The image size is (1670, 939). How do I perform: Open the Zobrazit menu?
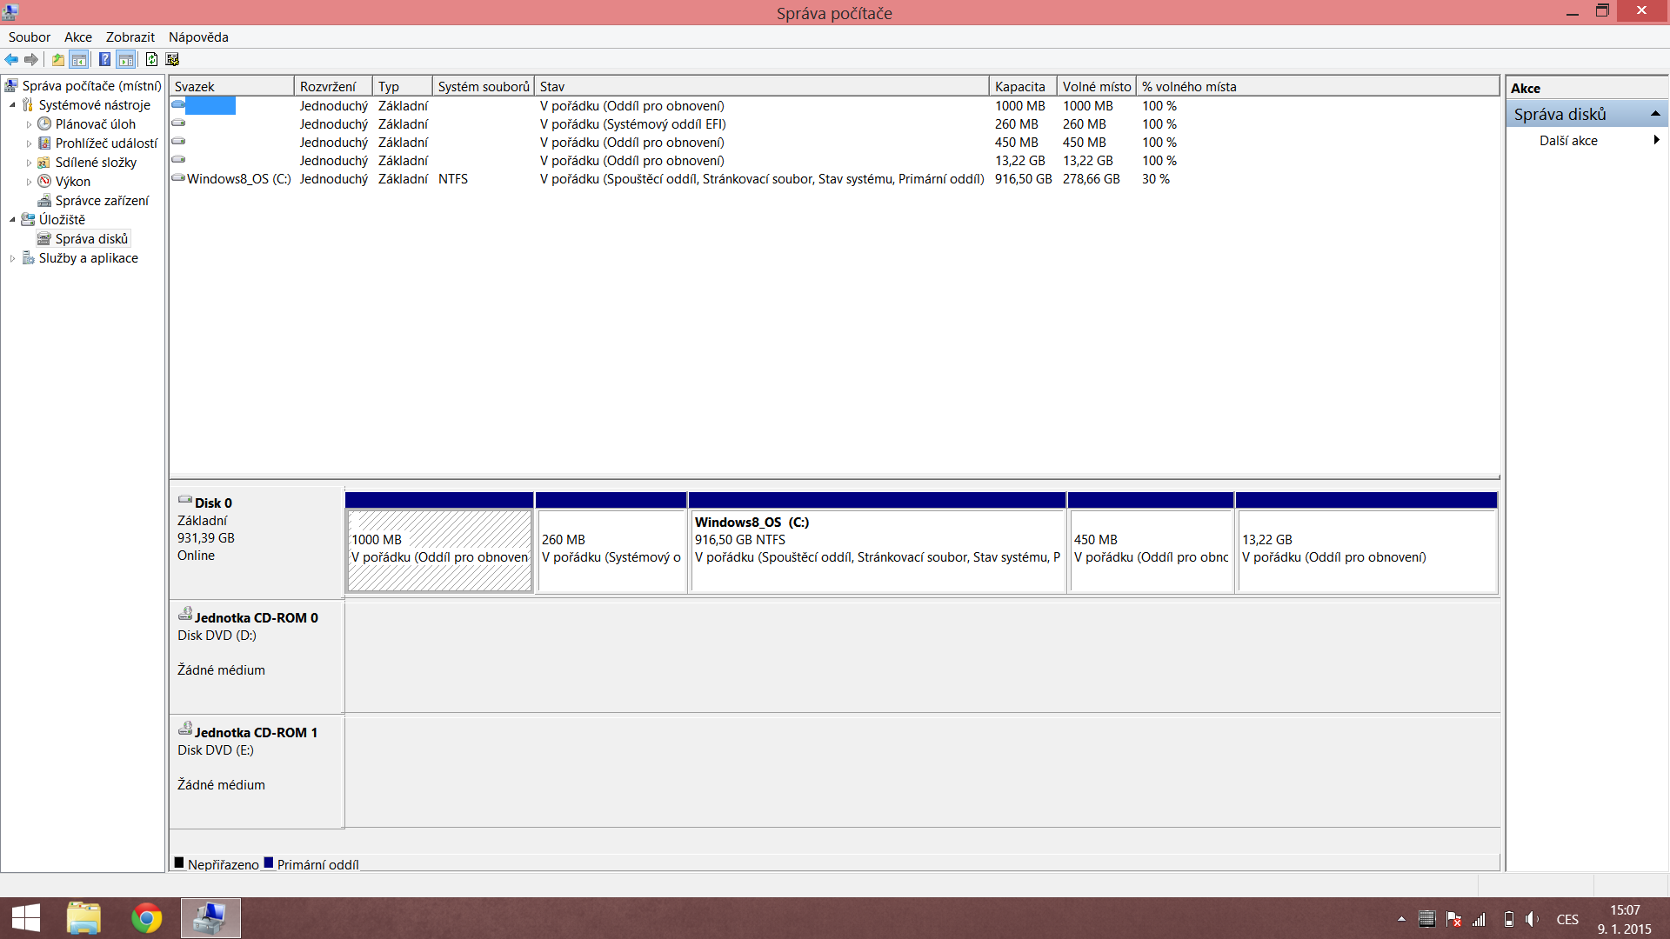pyautogui.click(x=130, y=37)
